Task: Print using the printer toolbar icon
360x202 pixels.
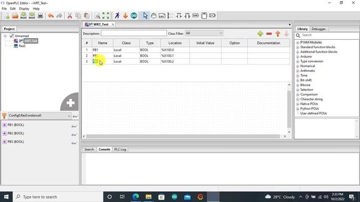Action: tap(40, 16)
